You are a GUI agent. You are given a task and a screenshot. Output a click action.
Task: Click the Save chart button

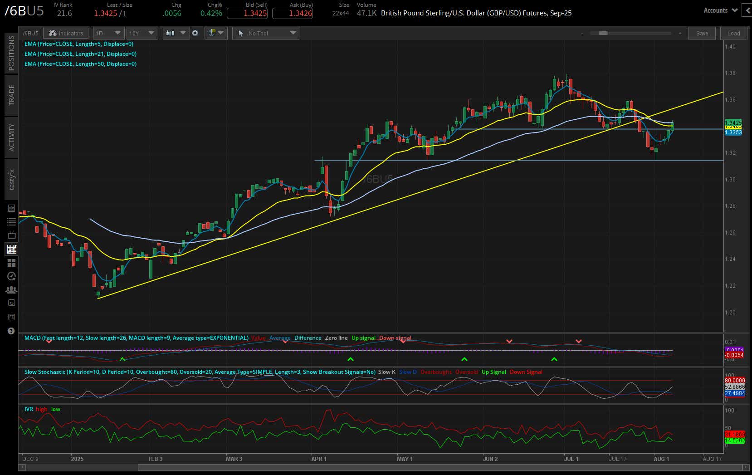702,33
